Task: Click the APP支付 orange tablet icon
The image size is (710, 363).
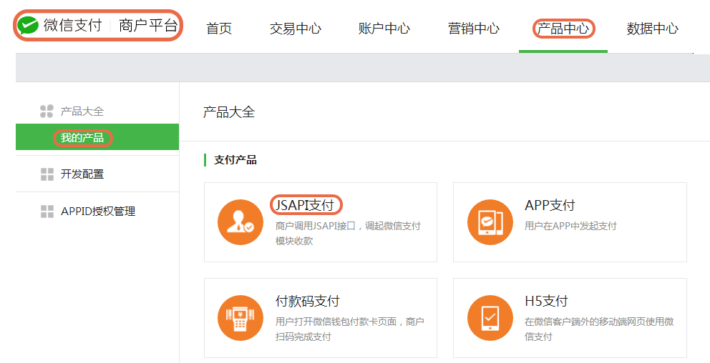Action: [490, 222]
